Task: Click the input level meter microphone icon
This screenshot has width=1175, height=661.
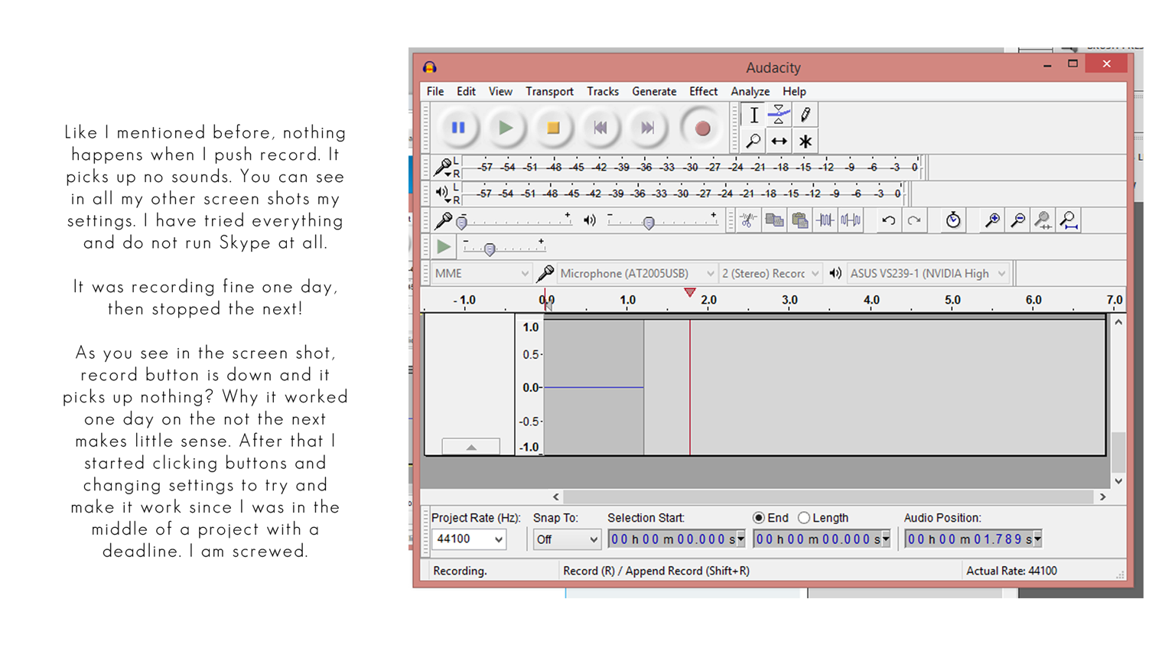Action: [x=443, y=167]
